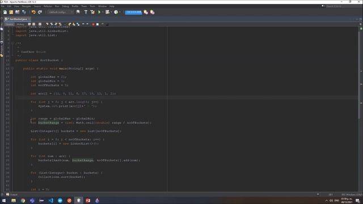Viewport: 363px width, 204px height.
Task: Open the Debug menu
Action: tap(65, 6)
